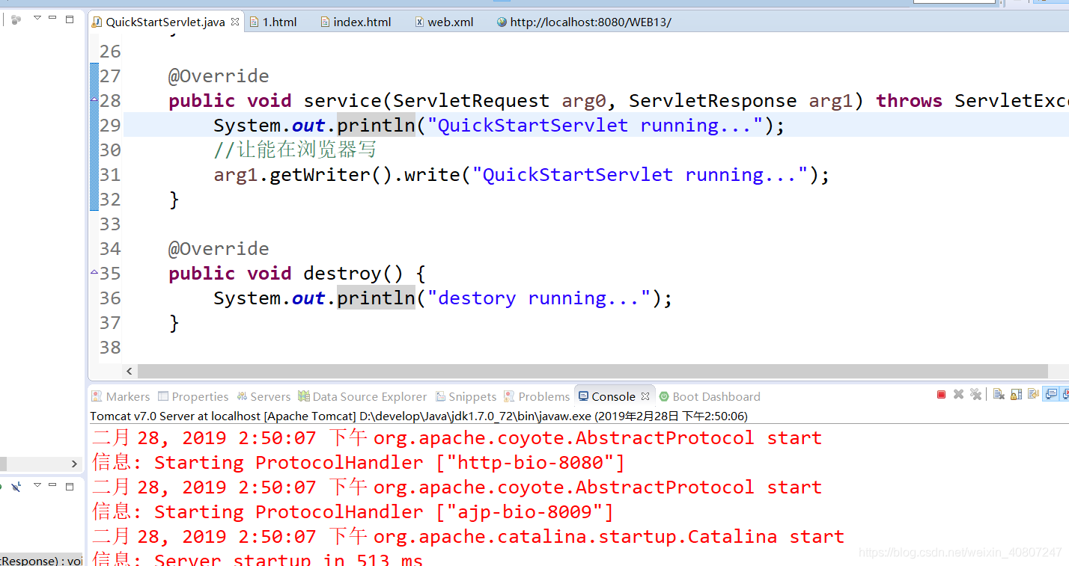This screenshot has width=1069, height=566.
Task: Click the Problems view icon
Action: click(x=509, y=396)
